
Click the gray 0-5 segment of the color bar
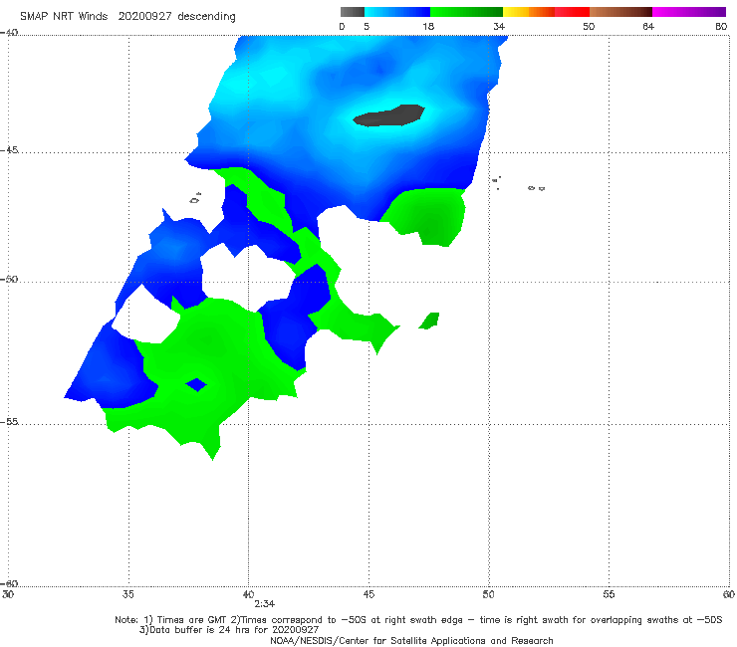click(x=352, y=12)
